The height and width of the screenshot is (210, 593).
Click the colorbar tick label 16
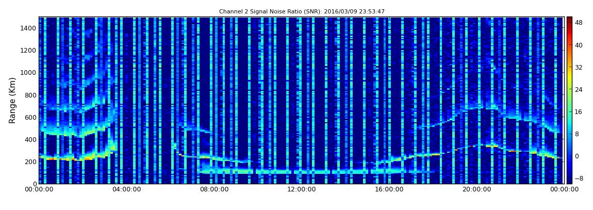point(579,111)
